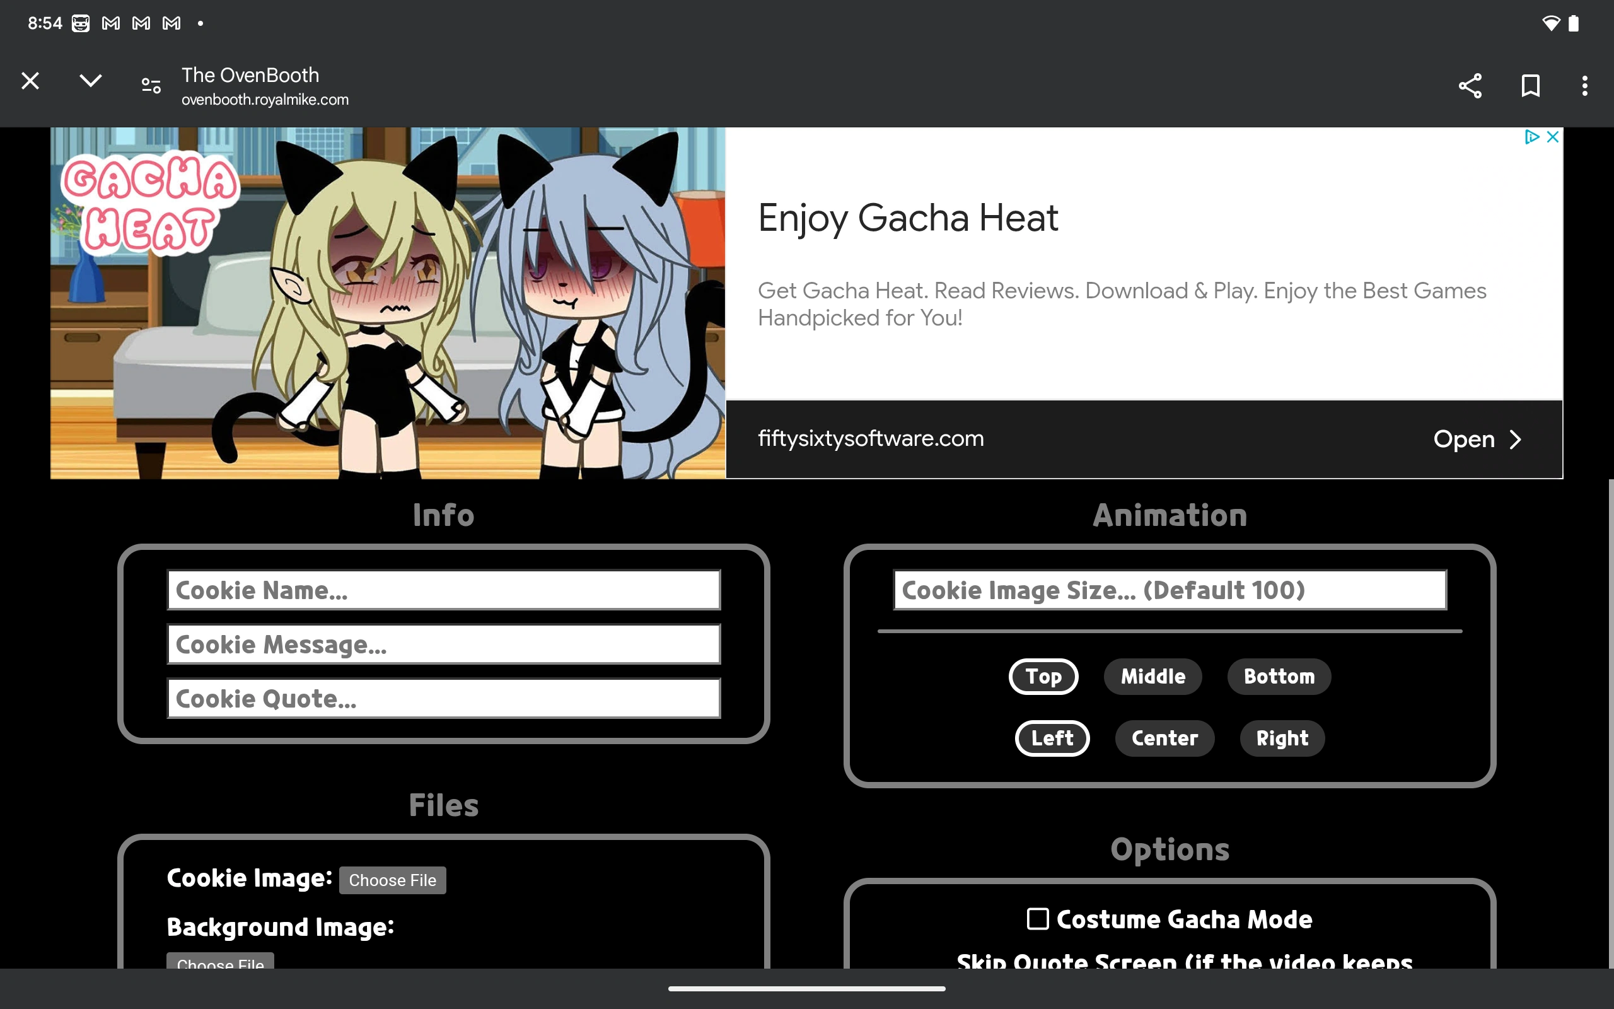This screenshot has height=1009, width=1614.
Task: Choose File for Cookie Image
Action: point(392,880)
